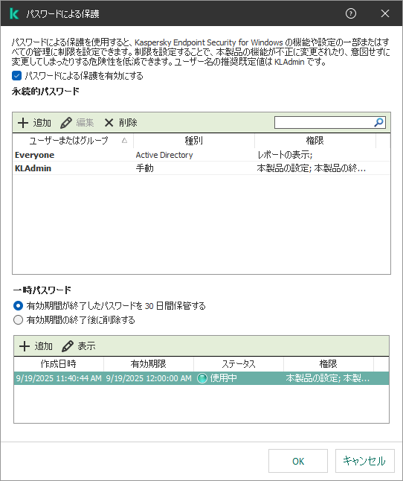Add a temporary password (追加) in lower toolbar
The width and height of the screenshot is (403, 481).
[36, 346]
